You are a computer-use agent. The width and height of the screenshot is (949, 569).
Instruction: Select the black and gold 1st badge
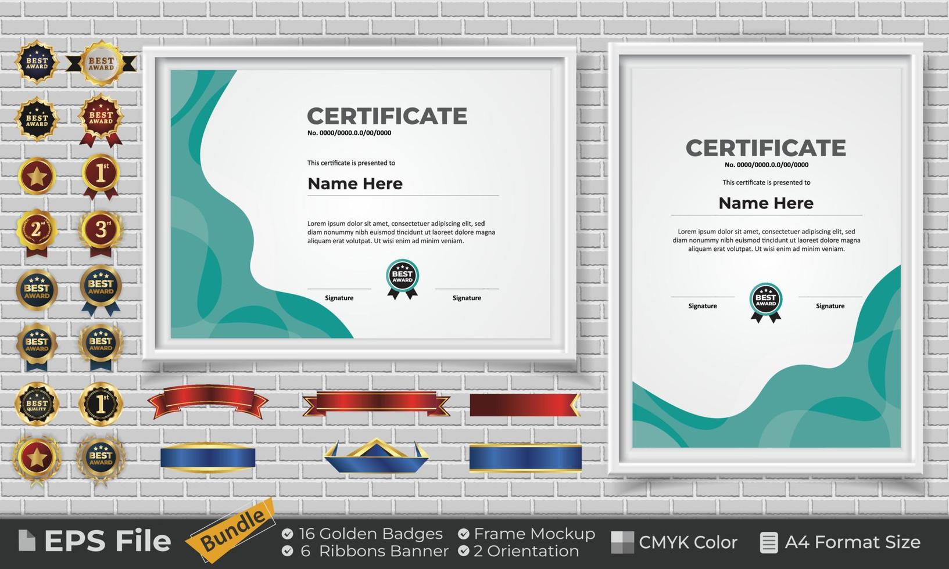(x=101, y=403)
